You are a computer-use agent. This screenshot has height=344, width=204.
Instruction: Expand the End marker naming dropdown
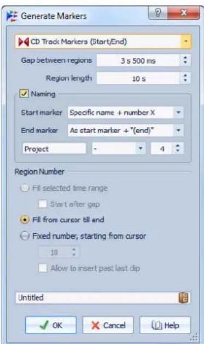click(x=178, y=130)
